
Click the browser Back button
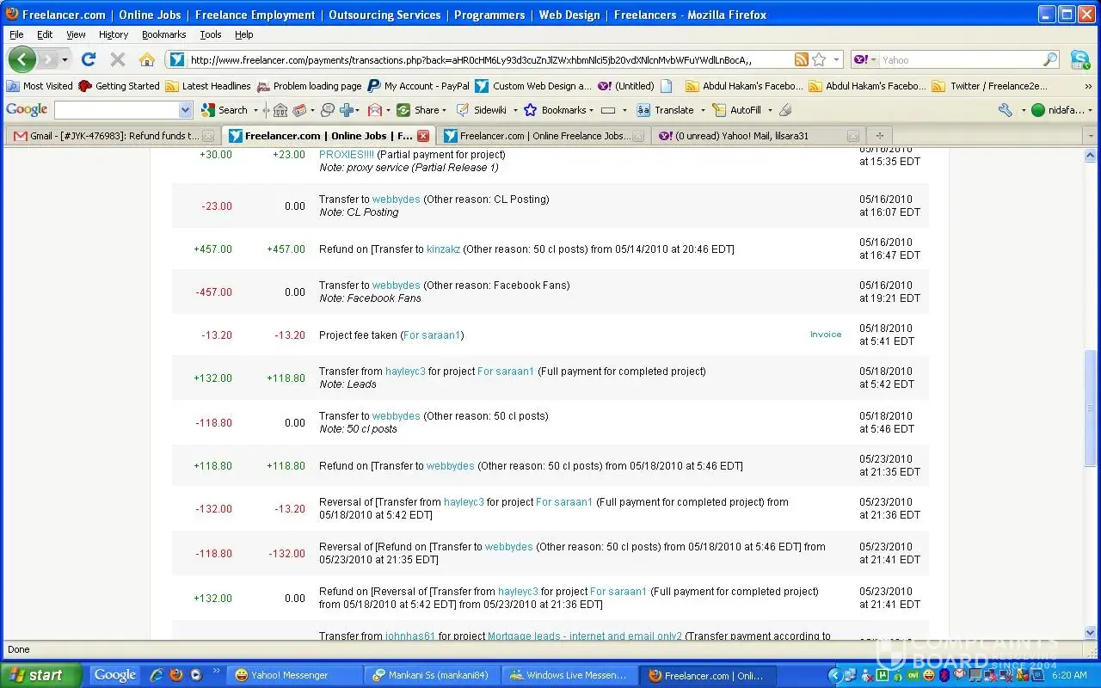pyautogui.click(x=23, y=59)
